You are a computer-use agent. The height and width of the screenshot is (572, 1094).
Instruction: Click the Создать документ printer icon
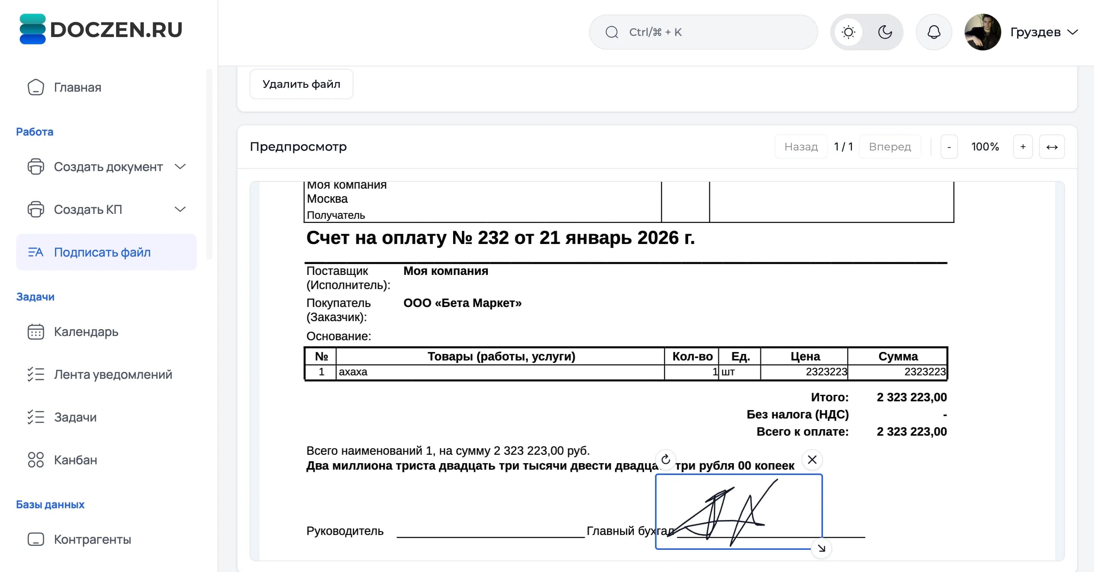pos(35,166)
